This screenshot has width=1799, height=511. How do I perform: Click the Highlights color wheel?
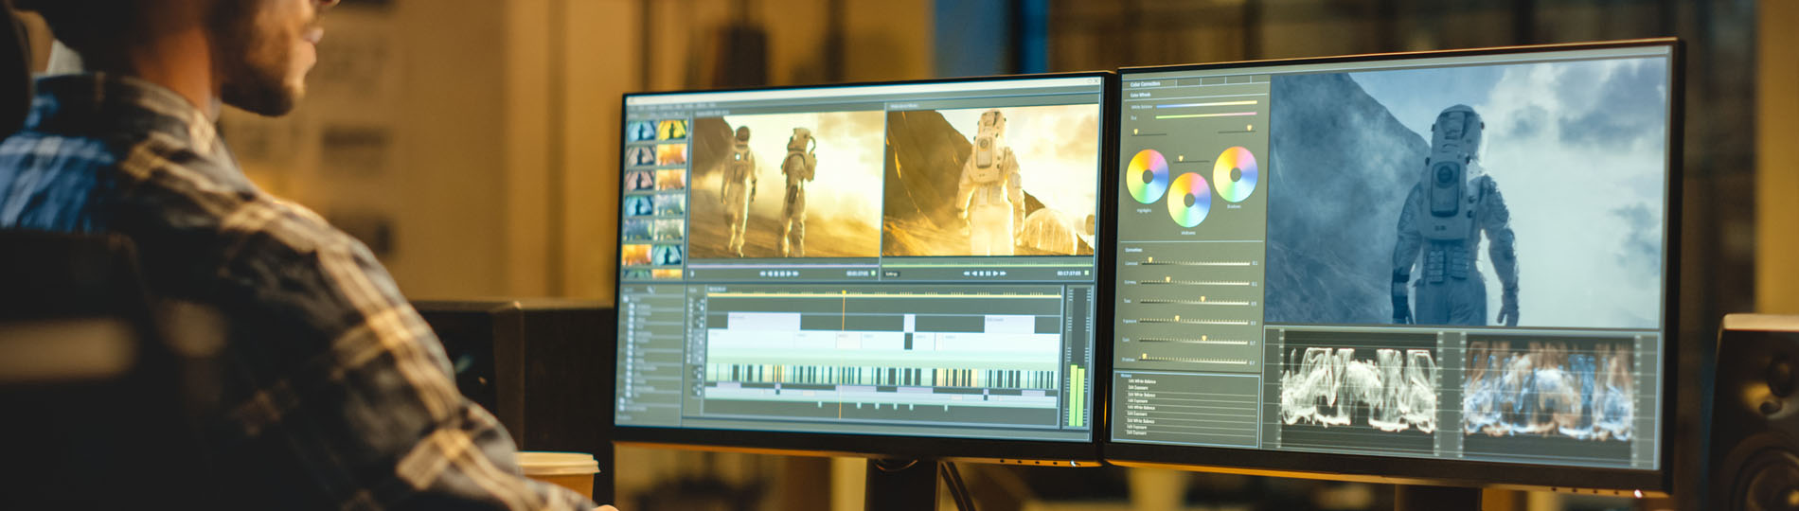pyautogui.click(x=1147, y=176)
